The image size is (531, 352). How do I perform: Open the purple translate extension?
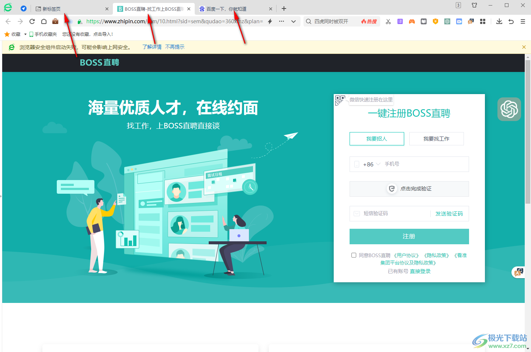pyautogui.click(x=400, y=21)
